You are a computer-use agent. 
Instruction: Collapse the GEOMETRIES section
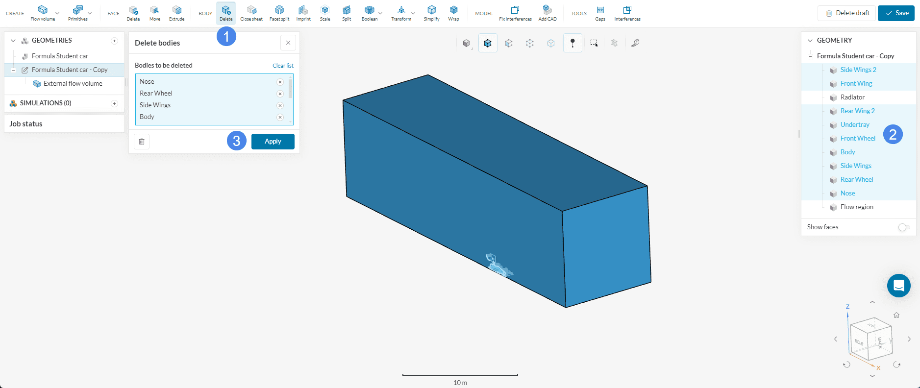pyautogui.click(x=13, y=41)
